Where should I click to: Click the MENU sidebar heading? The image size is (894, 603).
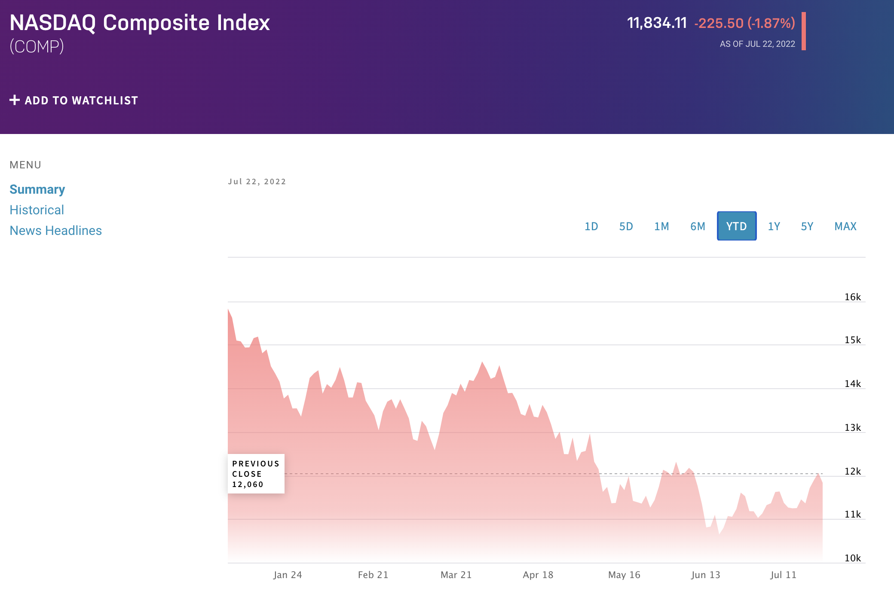(x=25, y=165)
